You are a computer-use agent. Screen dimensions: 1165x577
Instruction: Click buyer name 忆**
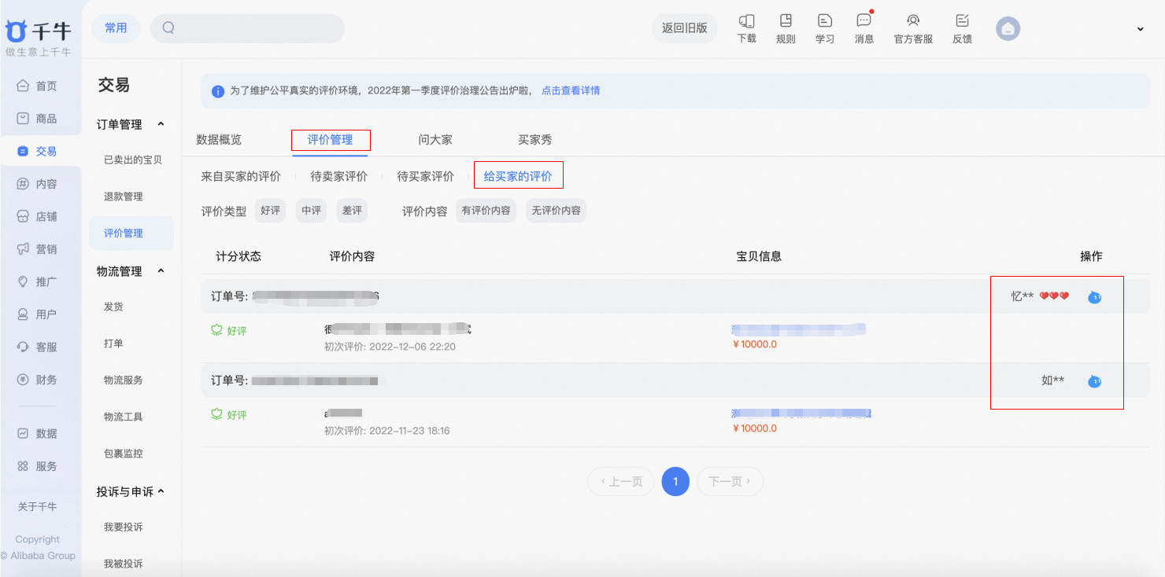(x=1023, y=296)
